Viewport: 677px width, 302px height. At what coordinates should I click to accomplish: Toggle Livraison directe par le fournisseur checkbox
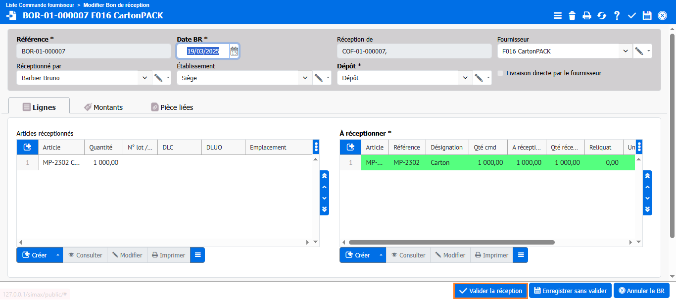pos(500,73)
